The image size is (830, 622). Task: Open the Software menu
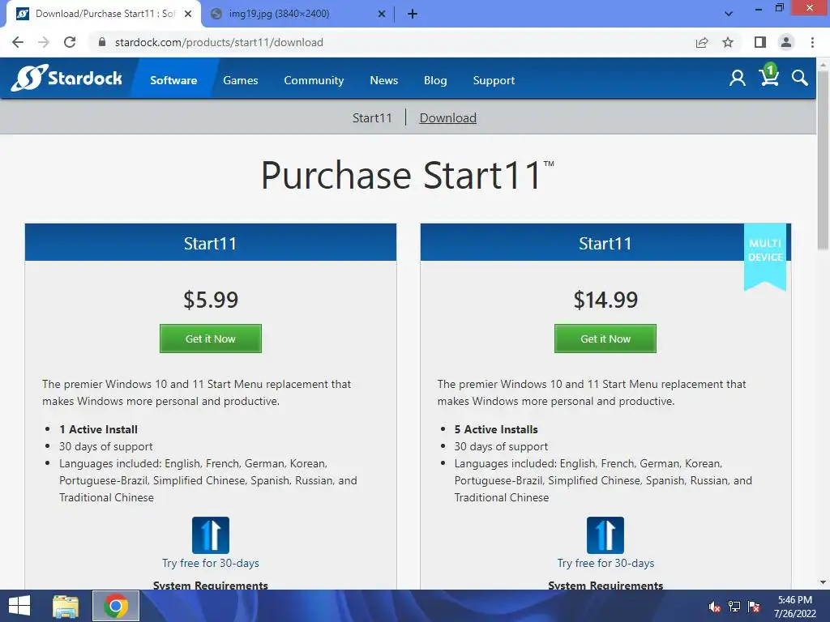[x=173, y=80]
